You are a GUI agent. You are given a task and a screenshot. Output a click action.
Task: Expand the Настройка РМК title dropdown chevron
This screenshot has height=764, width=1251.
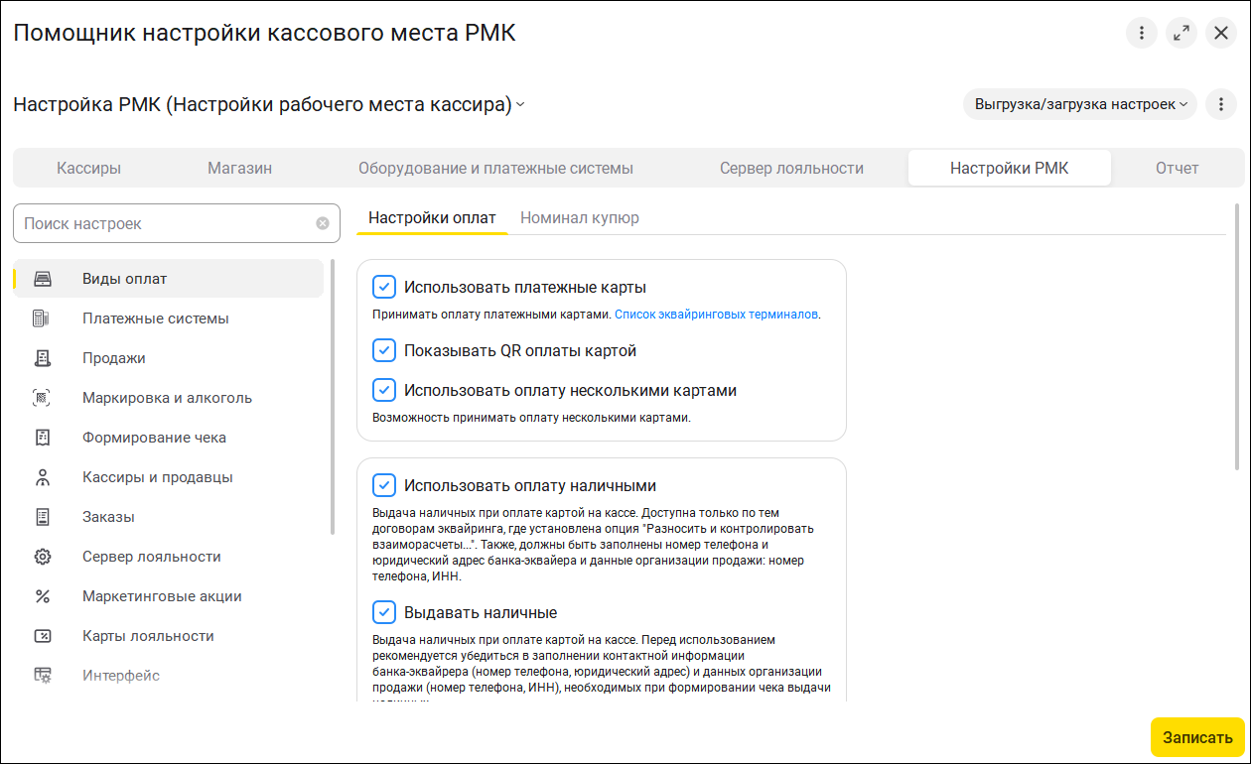pyautogui.click(x=520, y=105)
